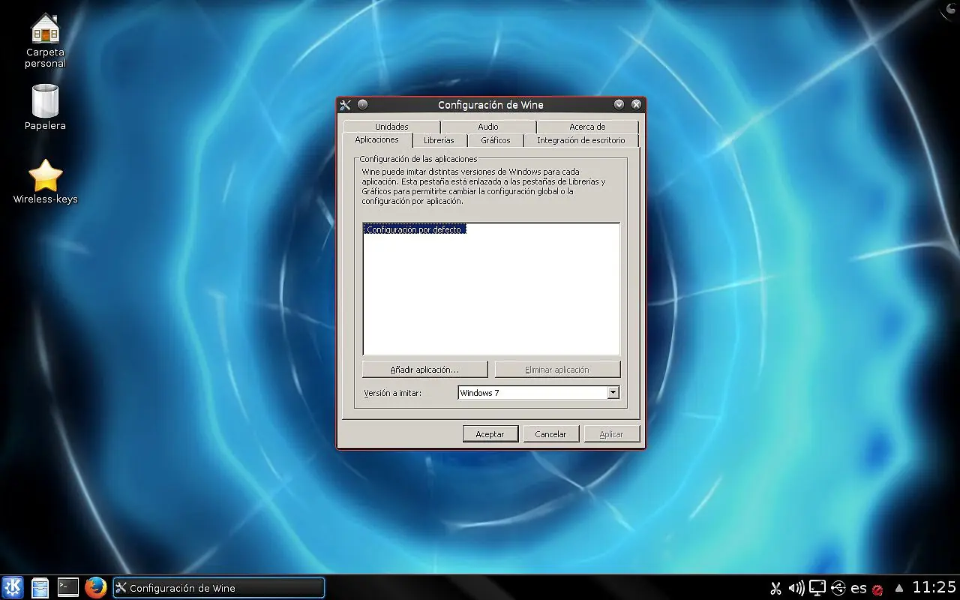Image resolution: width=960 pixels, height=600 pixels.
Task: Click the red blocked status tray icon
Action: click(877, 590)
